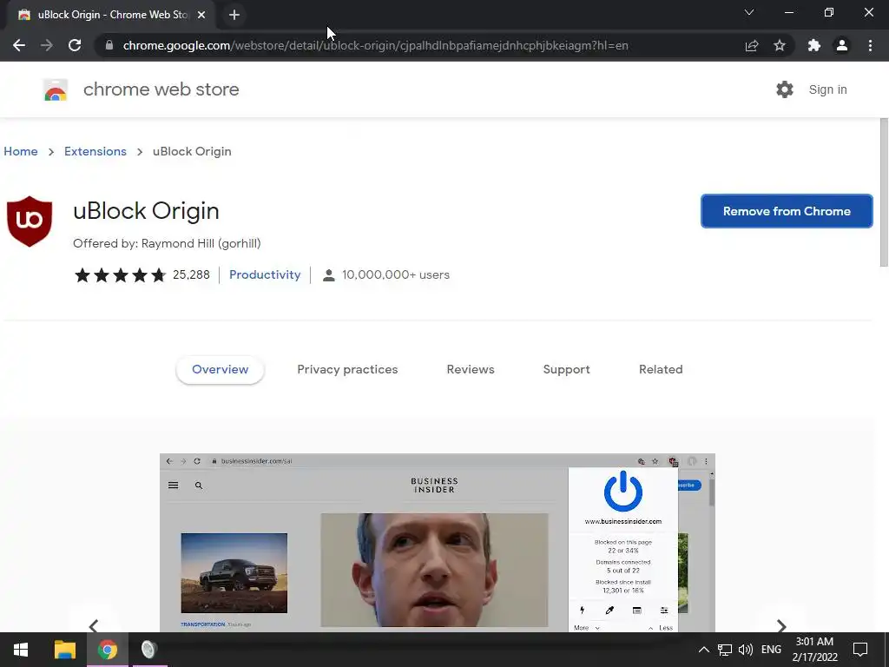The height and width of the screenshot is (667, 889).
Task: Click the ENG language indicator
Action: (771, 650)
